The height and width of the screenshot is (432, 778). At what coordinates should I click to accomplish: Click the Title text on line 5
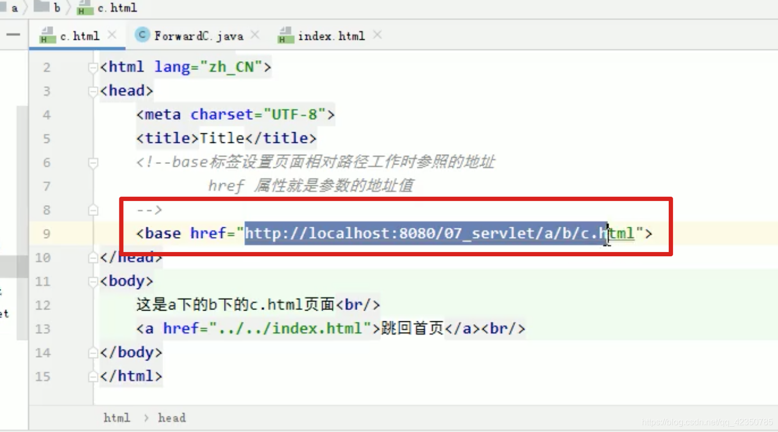coord(222,138)
